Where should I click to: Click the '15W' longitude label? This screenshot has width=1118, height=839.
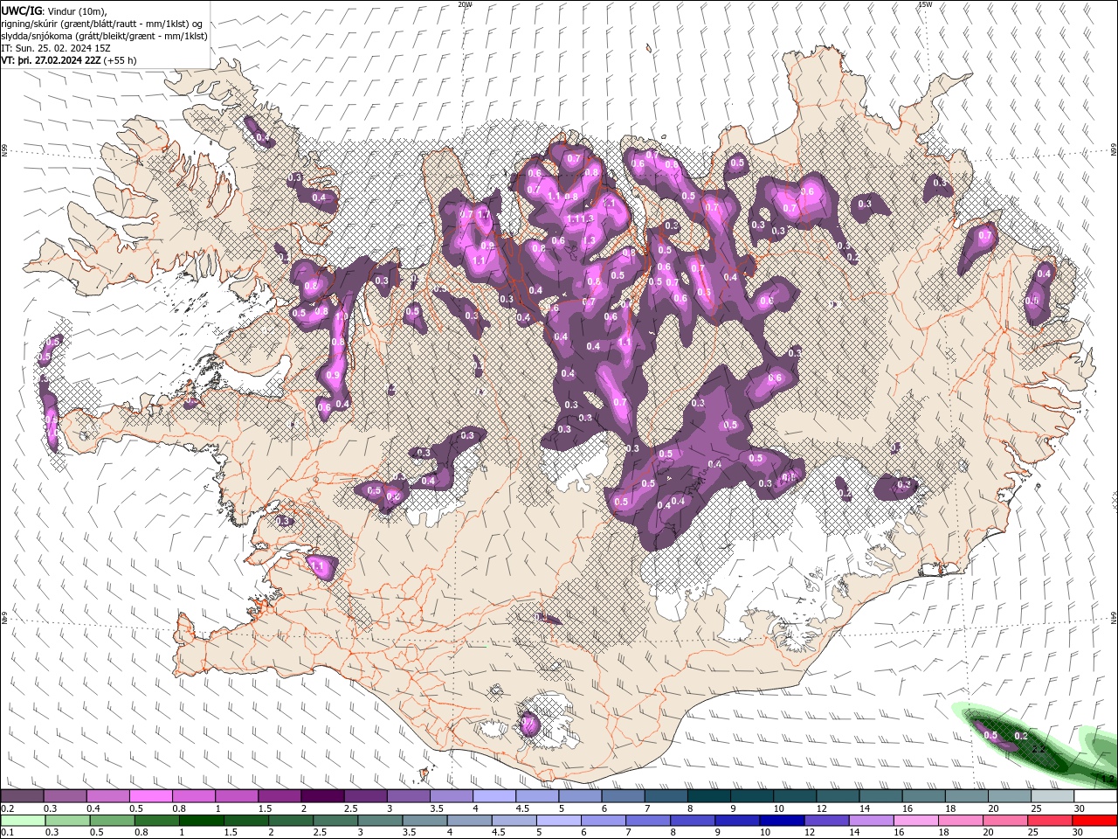click(x=925, y=4)
